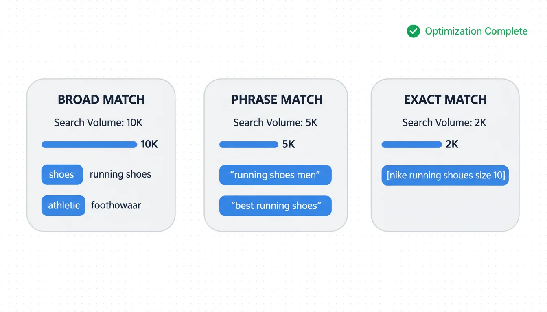Click the Broad Match 10K volume bar

pyautogui.click(x=89, y=145)
